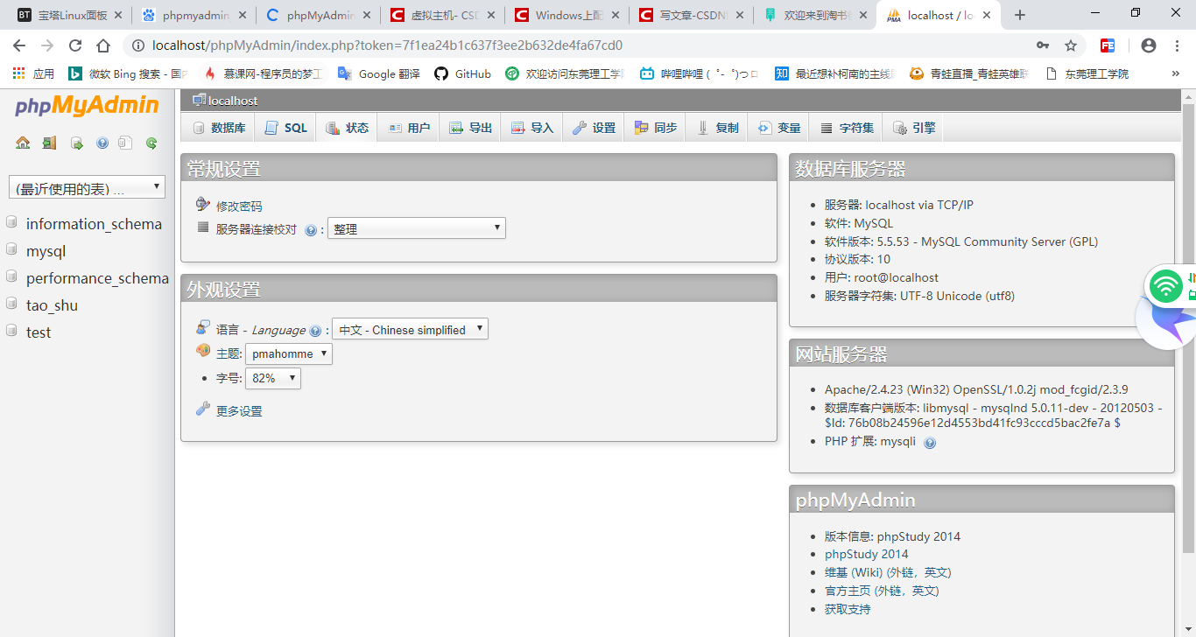1196x637 pixels.
Task: Open phpMyAdmin documentation page icon
Action: pyautogui.click(x=125, y=143)
